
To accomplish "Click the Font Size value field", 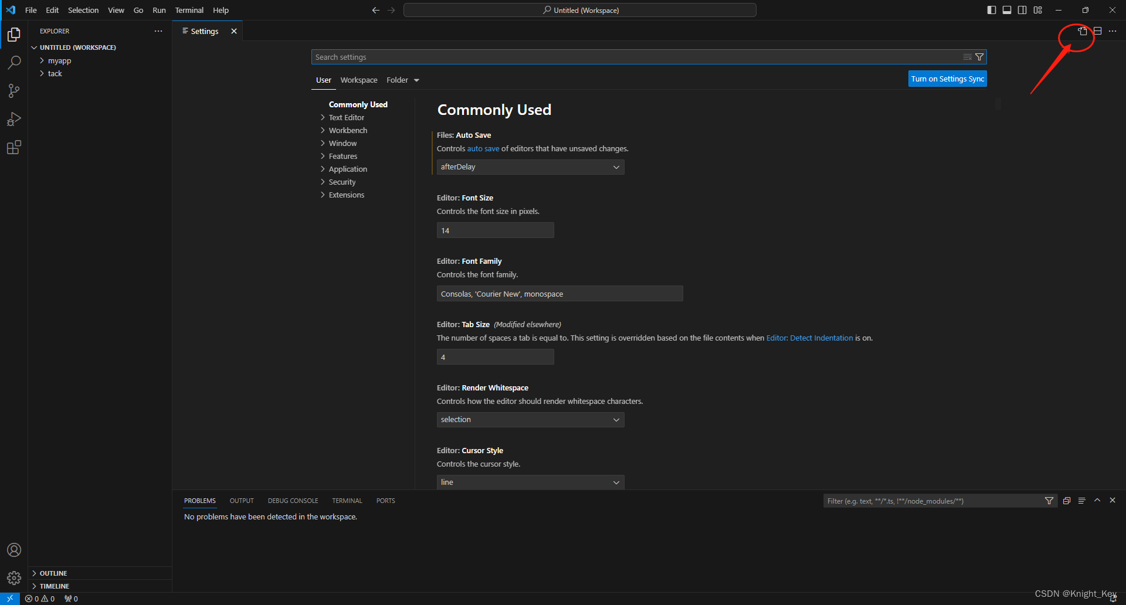I will pyautogui.click(x=496, y=230).
